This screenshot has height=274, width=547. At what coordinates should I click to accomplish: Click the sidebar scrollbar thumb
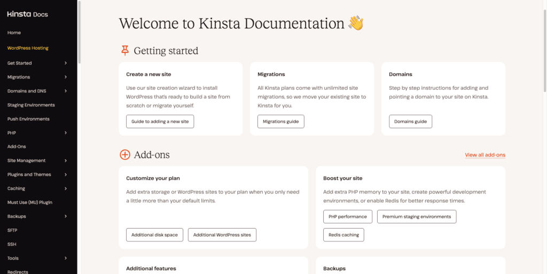79,32
